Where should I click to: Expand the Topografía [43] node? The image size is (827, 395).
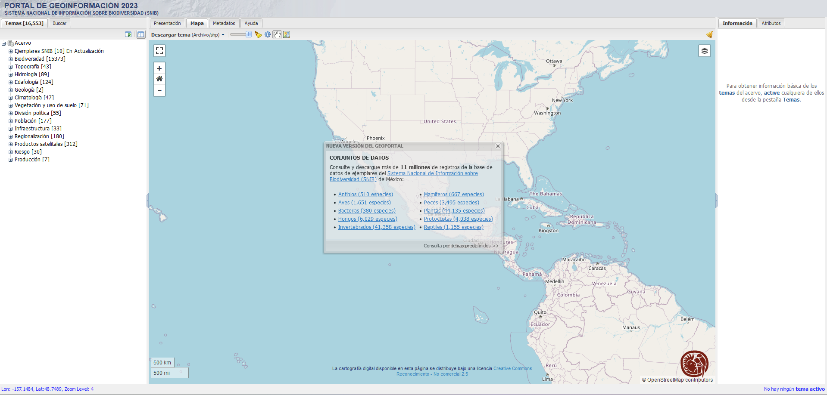tap(11, 67)
